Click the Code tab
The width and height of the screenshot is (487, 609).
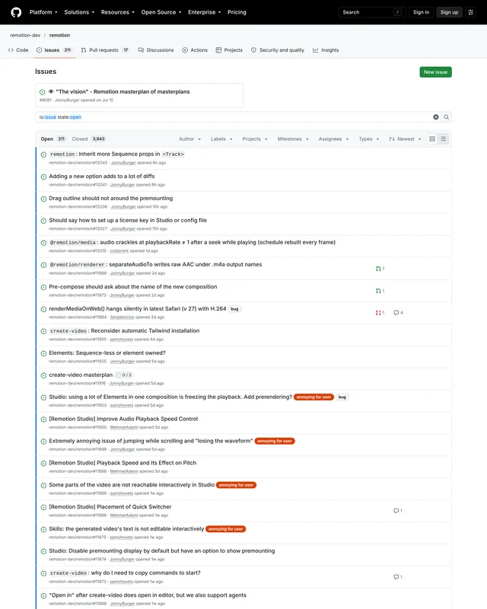click(x=18, y=50)
